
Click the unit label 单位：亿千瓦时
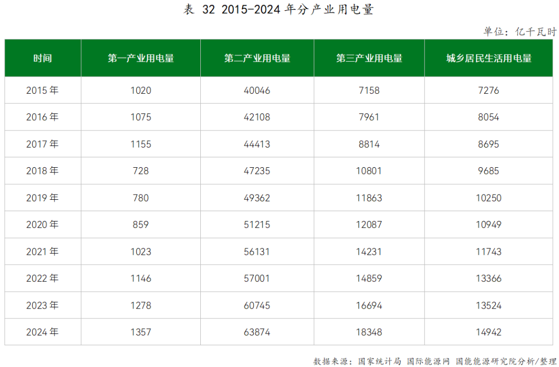520,32
